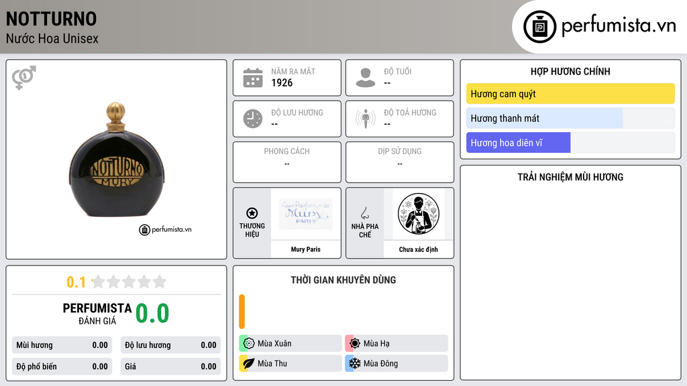687x386 pixels.
Task: Click the snowflake icon for Mùa Đông
Action: coord(355,363)
